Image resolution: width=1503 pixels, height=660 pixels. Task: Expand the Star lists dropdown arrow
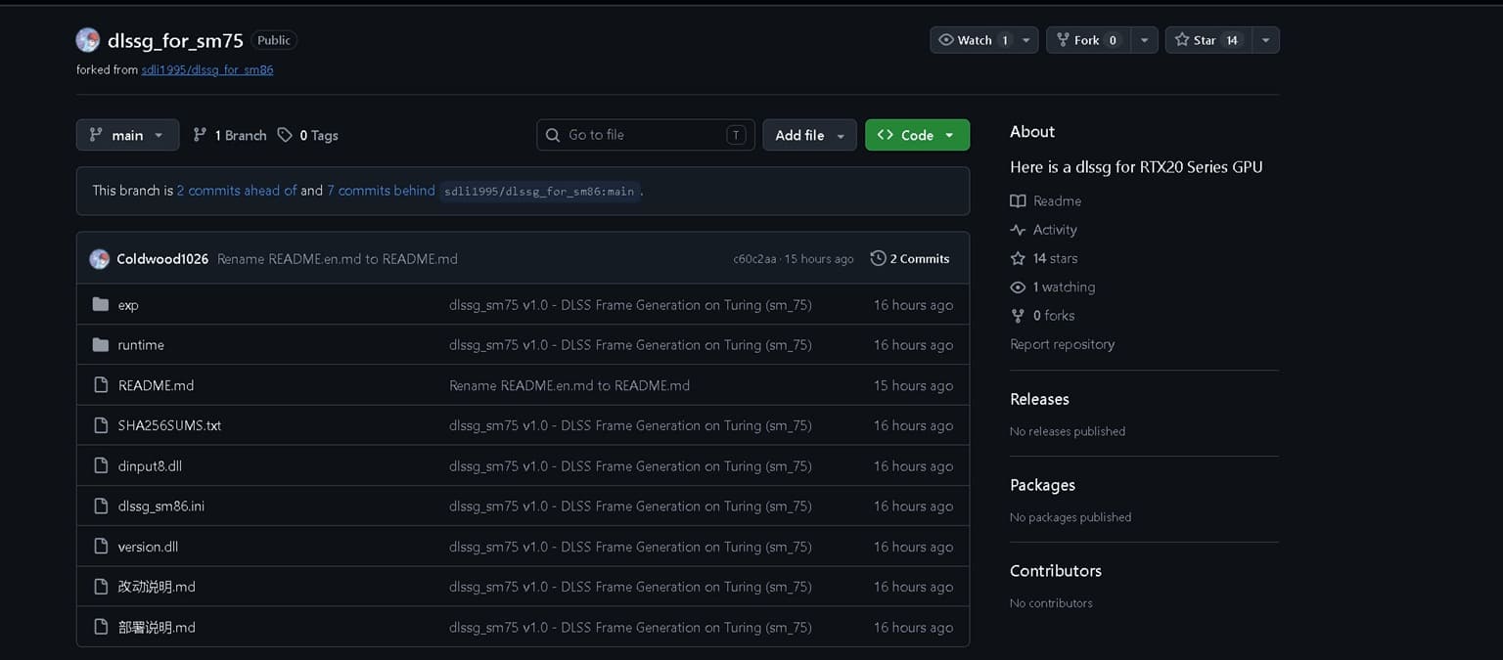click(x=1265, y=40)
